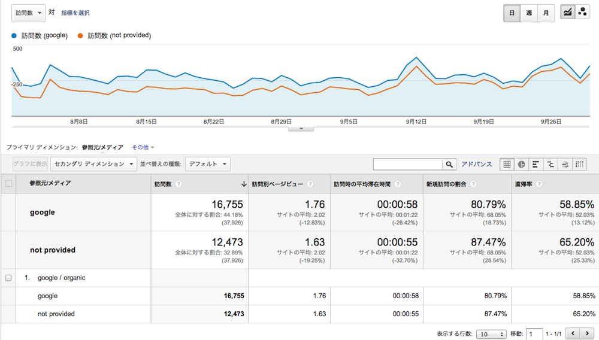Viewport: 599px width, 340px height.
Task: Open the デフォルト sort type dropdown
Action: pyautogui.click(x=207, y=163)
